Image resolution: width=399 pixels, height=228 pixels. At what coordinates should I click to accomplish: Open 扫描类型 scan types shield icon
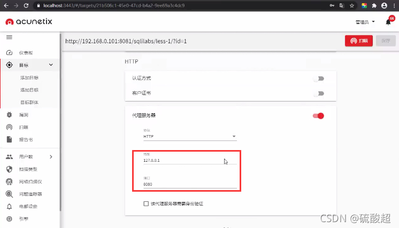click(x=9, y=169)
